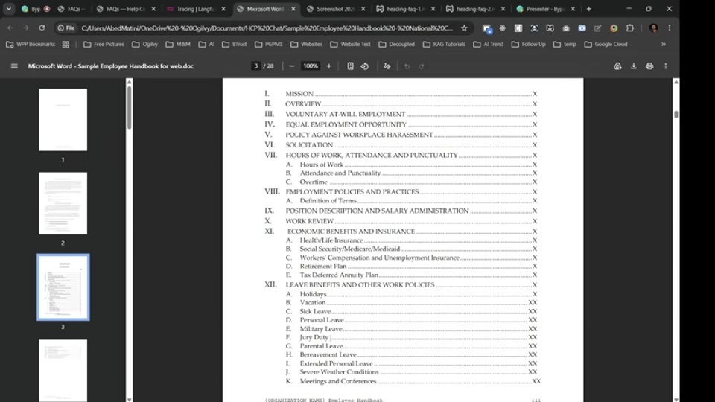Select page 1 thumbnail
Screen dimensions: 715x402
(x=63, y=119)
